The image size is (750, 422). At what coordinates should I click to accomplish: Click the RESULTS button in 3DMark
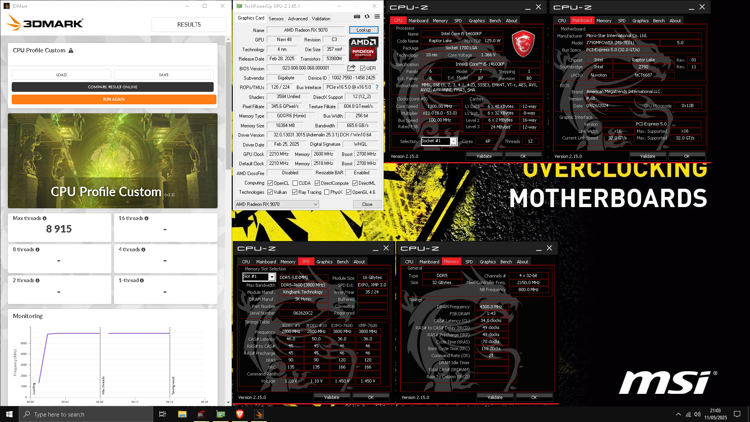pyautogui.click(x=189, y=24)
